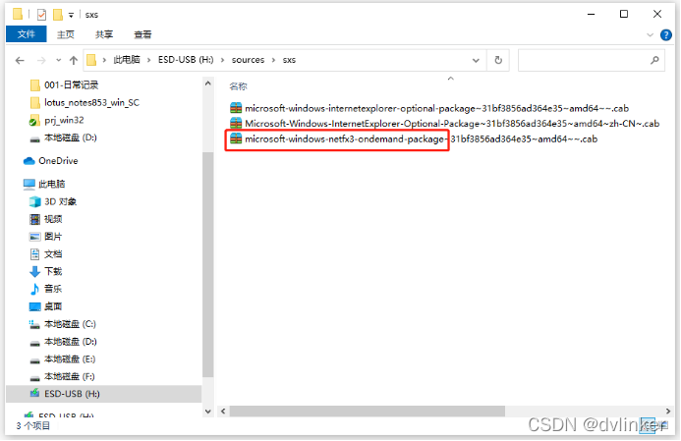Click the 音乐 note icon
This screenshot has width=681, height=441.
pos(34,289)
